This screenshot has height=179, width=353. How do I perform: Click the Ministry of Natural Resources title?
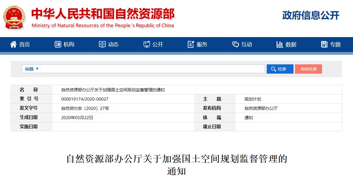pyautogui.click(x=103, y=14)
